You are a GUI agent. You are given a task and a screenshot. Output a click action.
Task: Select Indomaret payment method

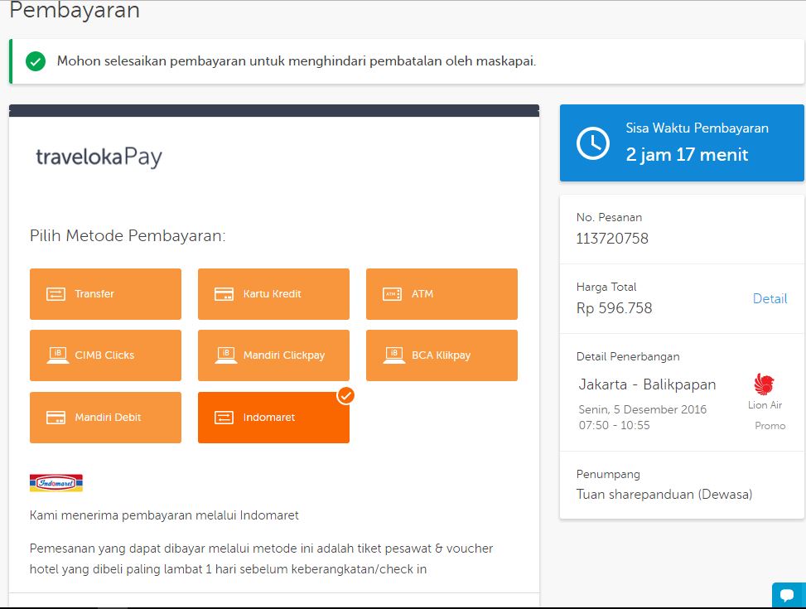[x=273, y=417]
